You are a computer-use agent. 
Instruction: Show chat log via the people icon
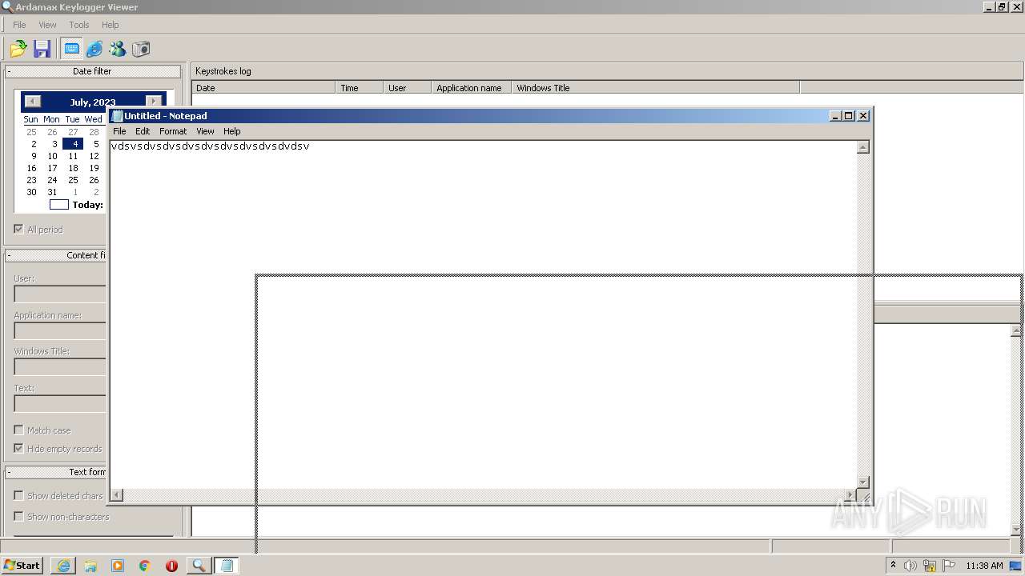(x=118, y=49)
